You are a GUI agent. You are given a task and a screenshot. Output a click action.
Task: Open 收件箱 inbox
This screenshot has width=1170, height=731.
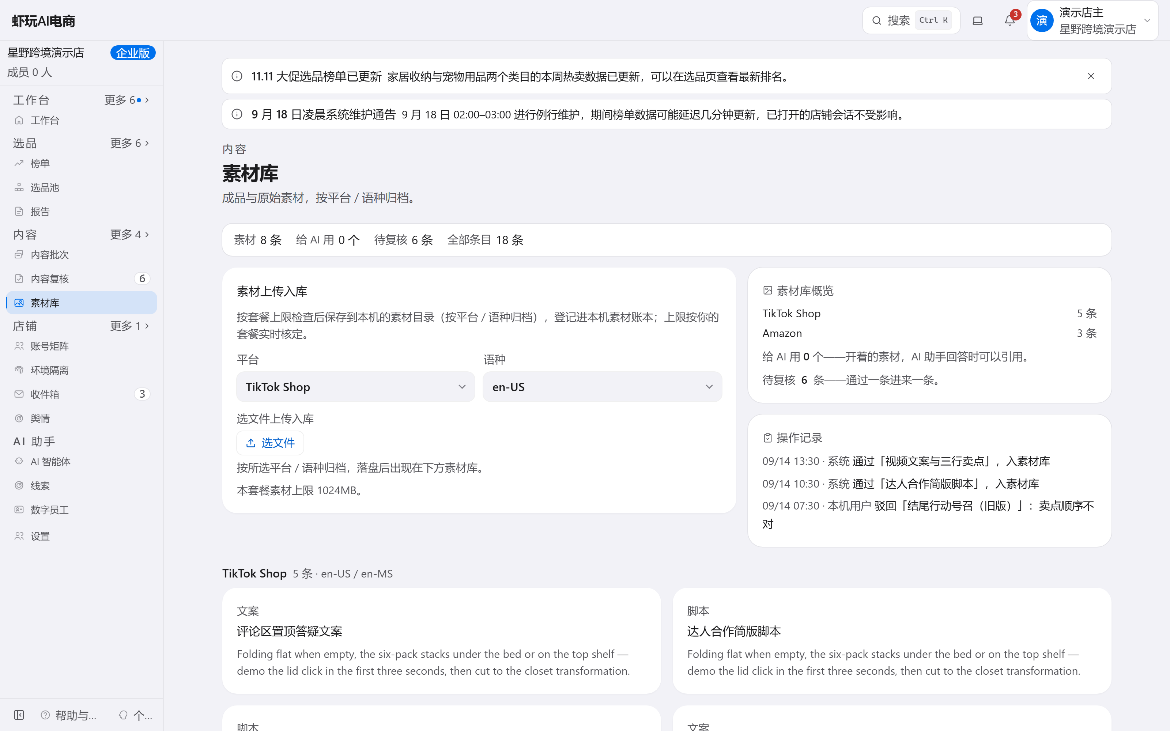click(81, 394)
